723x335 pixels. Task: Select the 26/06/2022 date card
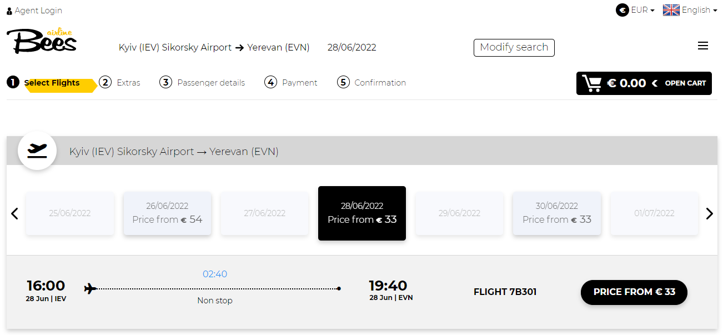[167, 213]
